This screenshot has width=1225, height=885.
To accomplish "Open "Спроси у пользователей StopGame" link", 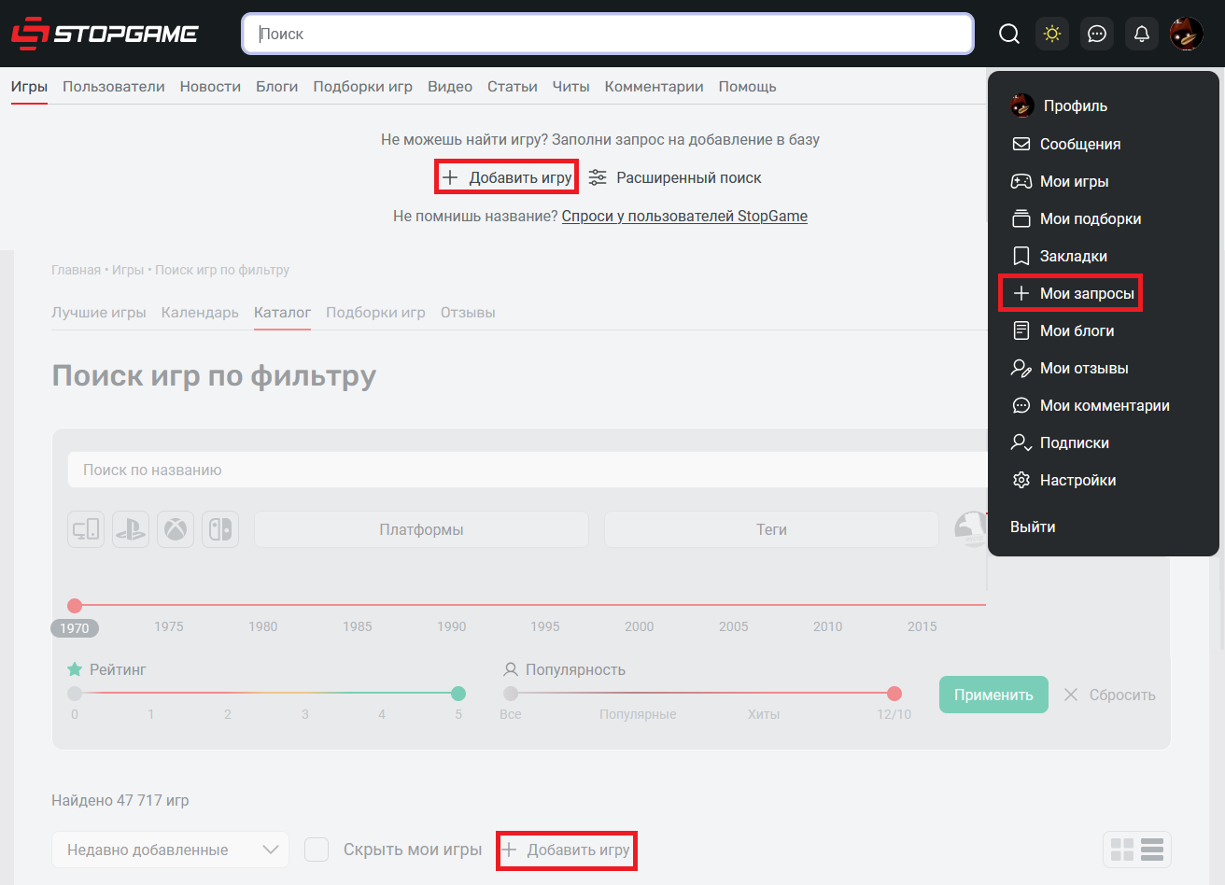I will 684,217.
